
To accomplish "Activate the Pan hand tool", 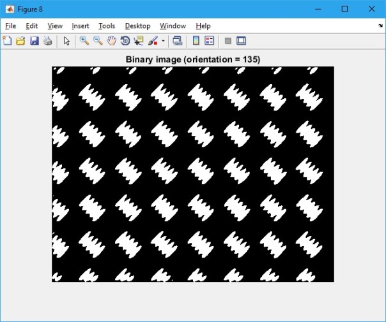I will (111, 41).
